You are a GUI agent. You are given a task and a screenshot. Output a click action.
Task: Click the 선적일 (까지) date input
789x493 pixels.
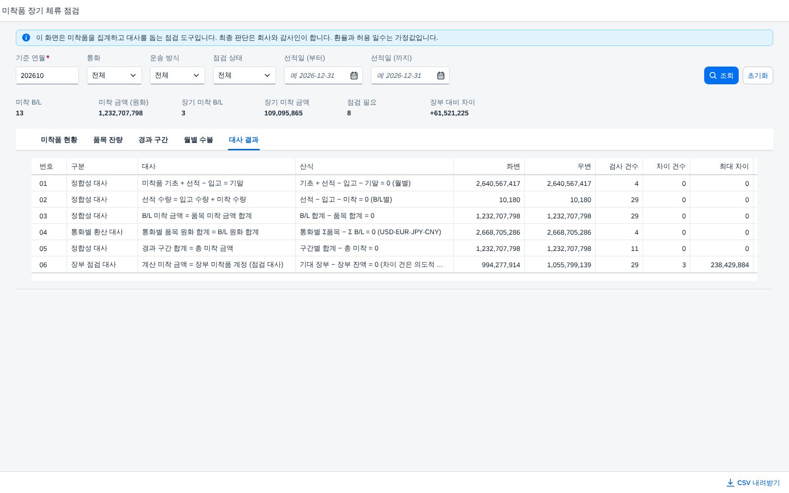pos(410,75)
